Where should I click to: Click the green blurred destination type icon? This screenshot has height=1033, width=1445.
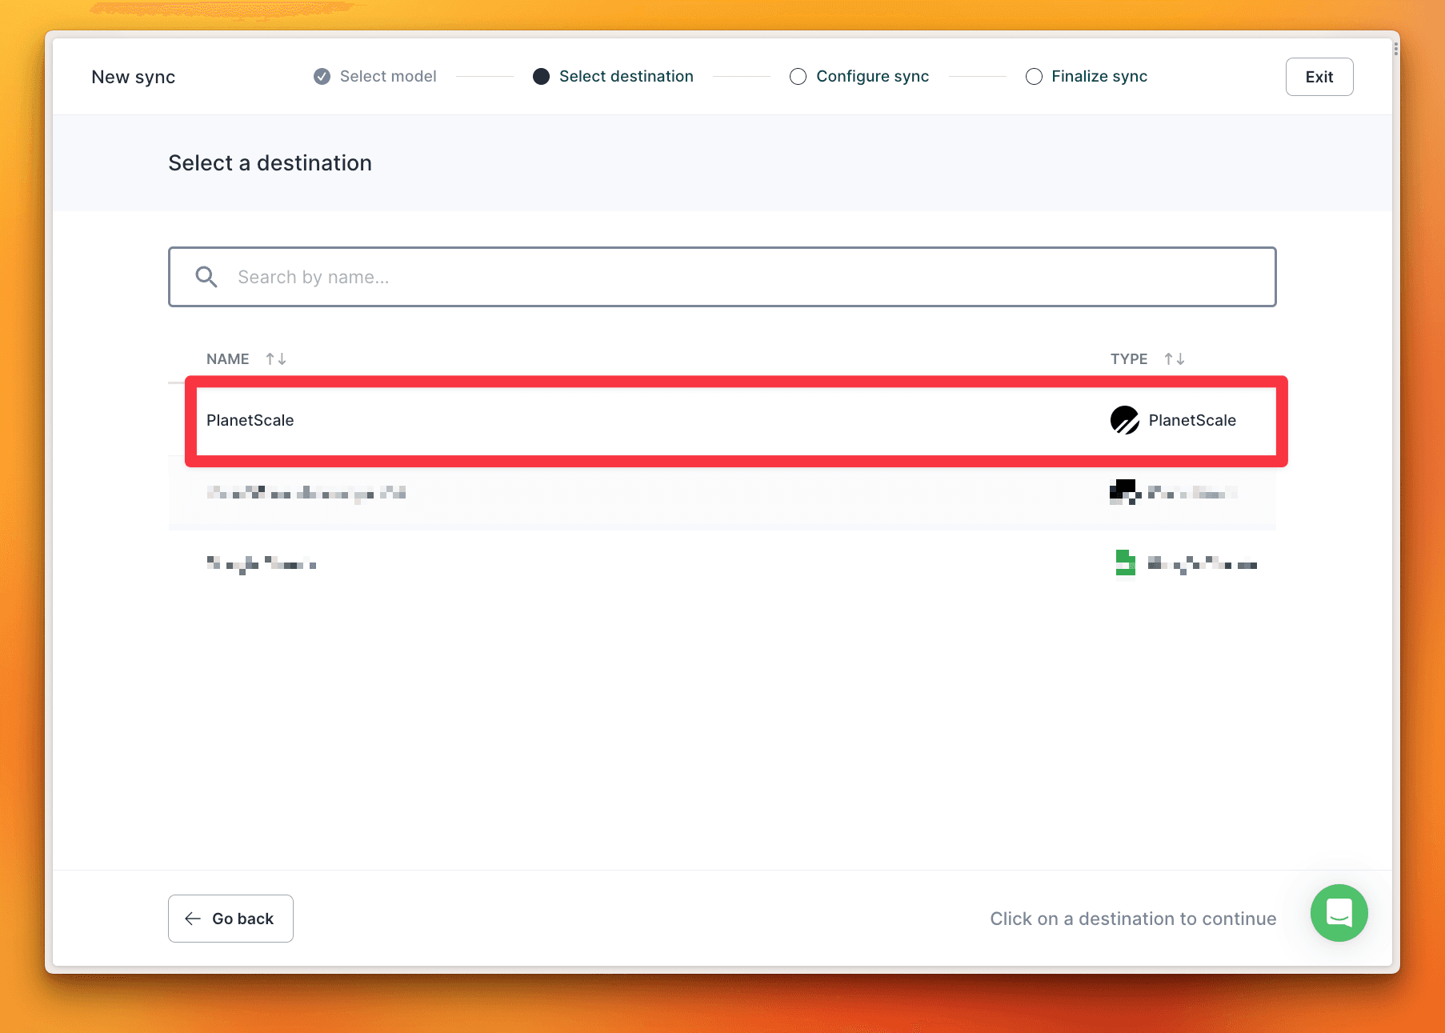click(x=1125, y=563)
